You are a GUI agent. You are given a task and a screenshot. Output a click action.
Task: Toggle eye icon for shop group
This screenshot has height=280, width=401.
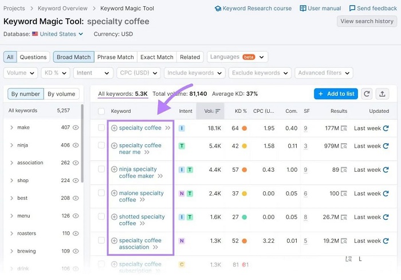pyautogui.click(x=76, y=180)
